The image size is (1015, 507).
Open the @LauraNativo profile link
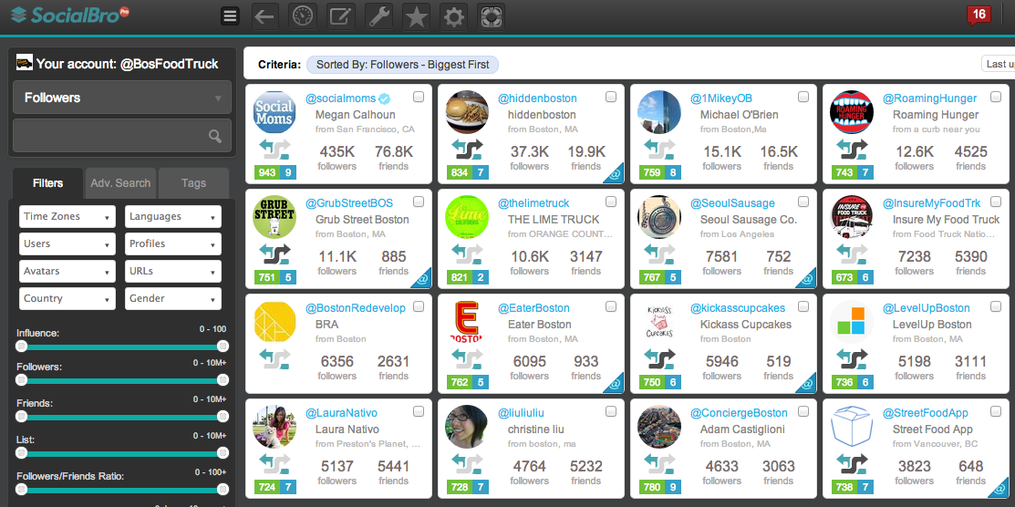tap(341, 413)
